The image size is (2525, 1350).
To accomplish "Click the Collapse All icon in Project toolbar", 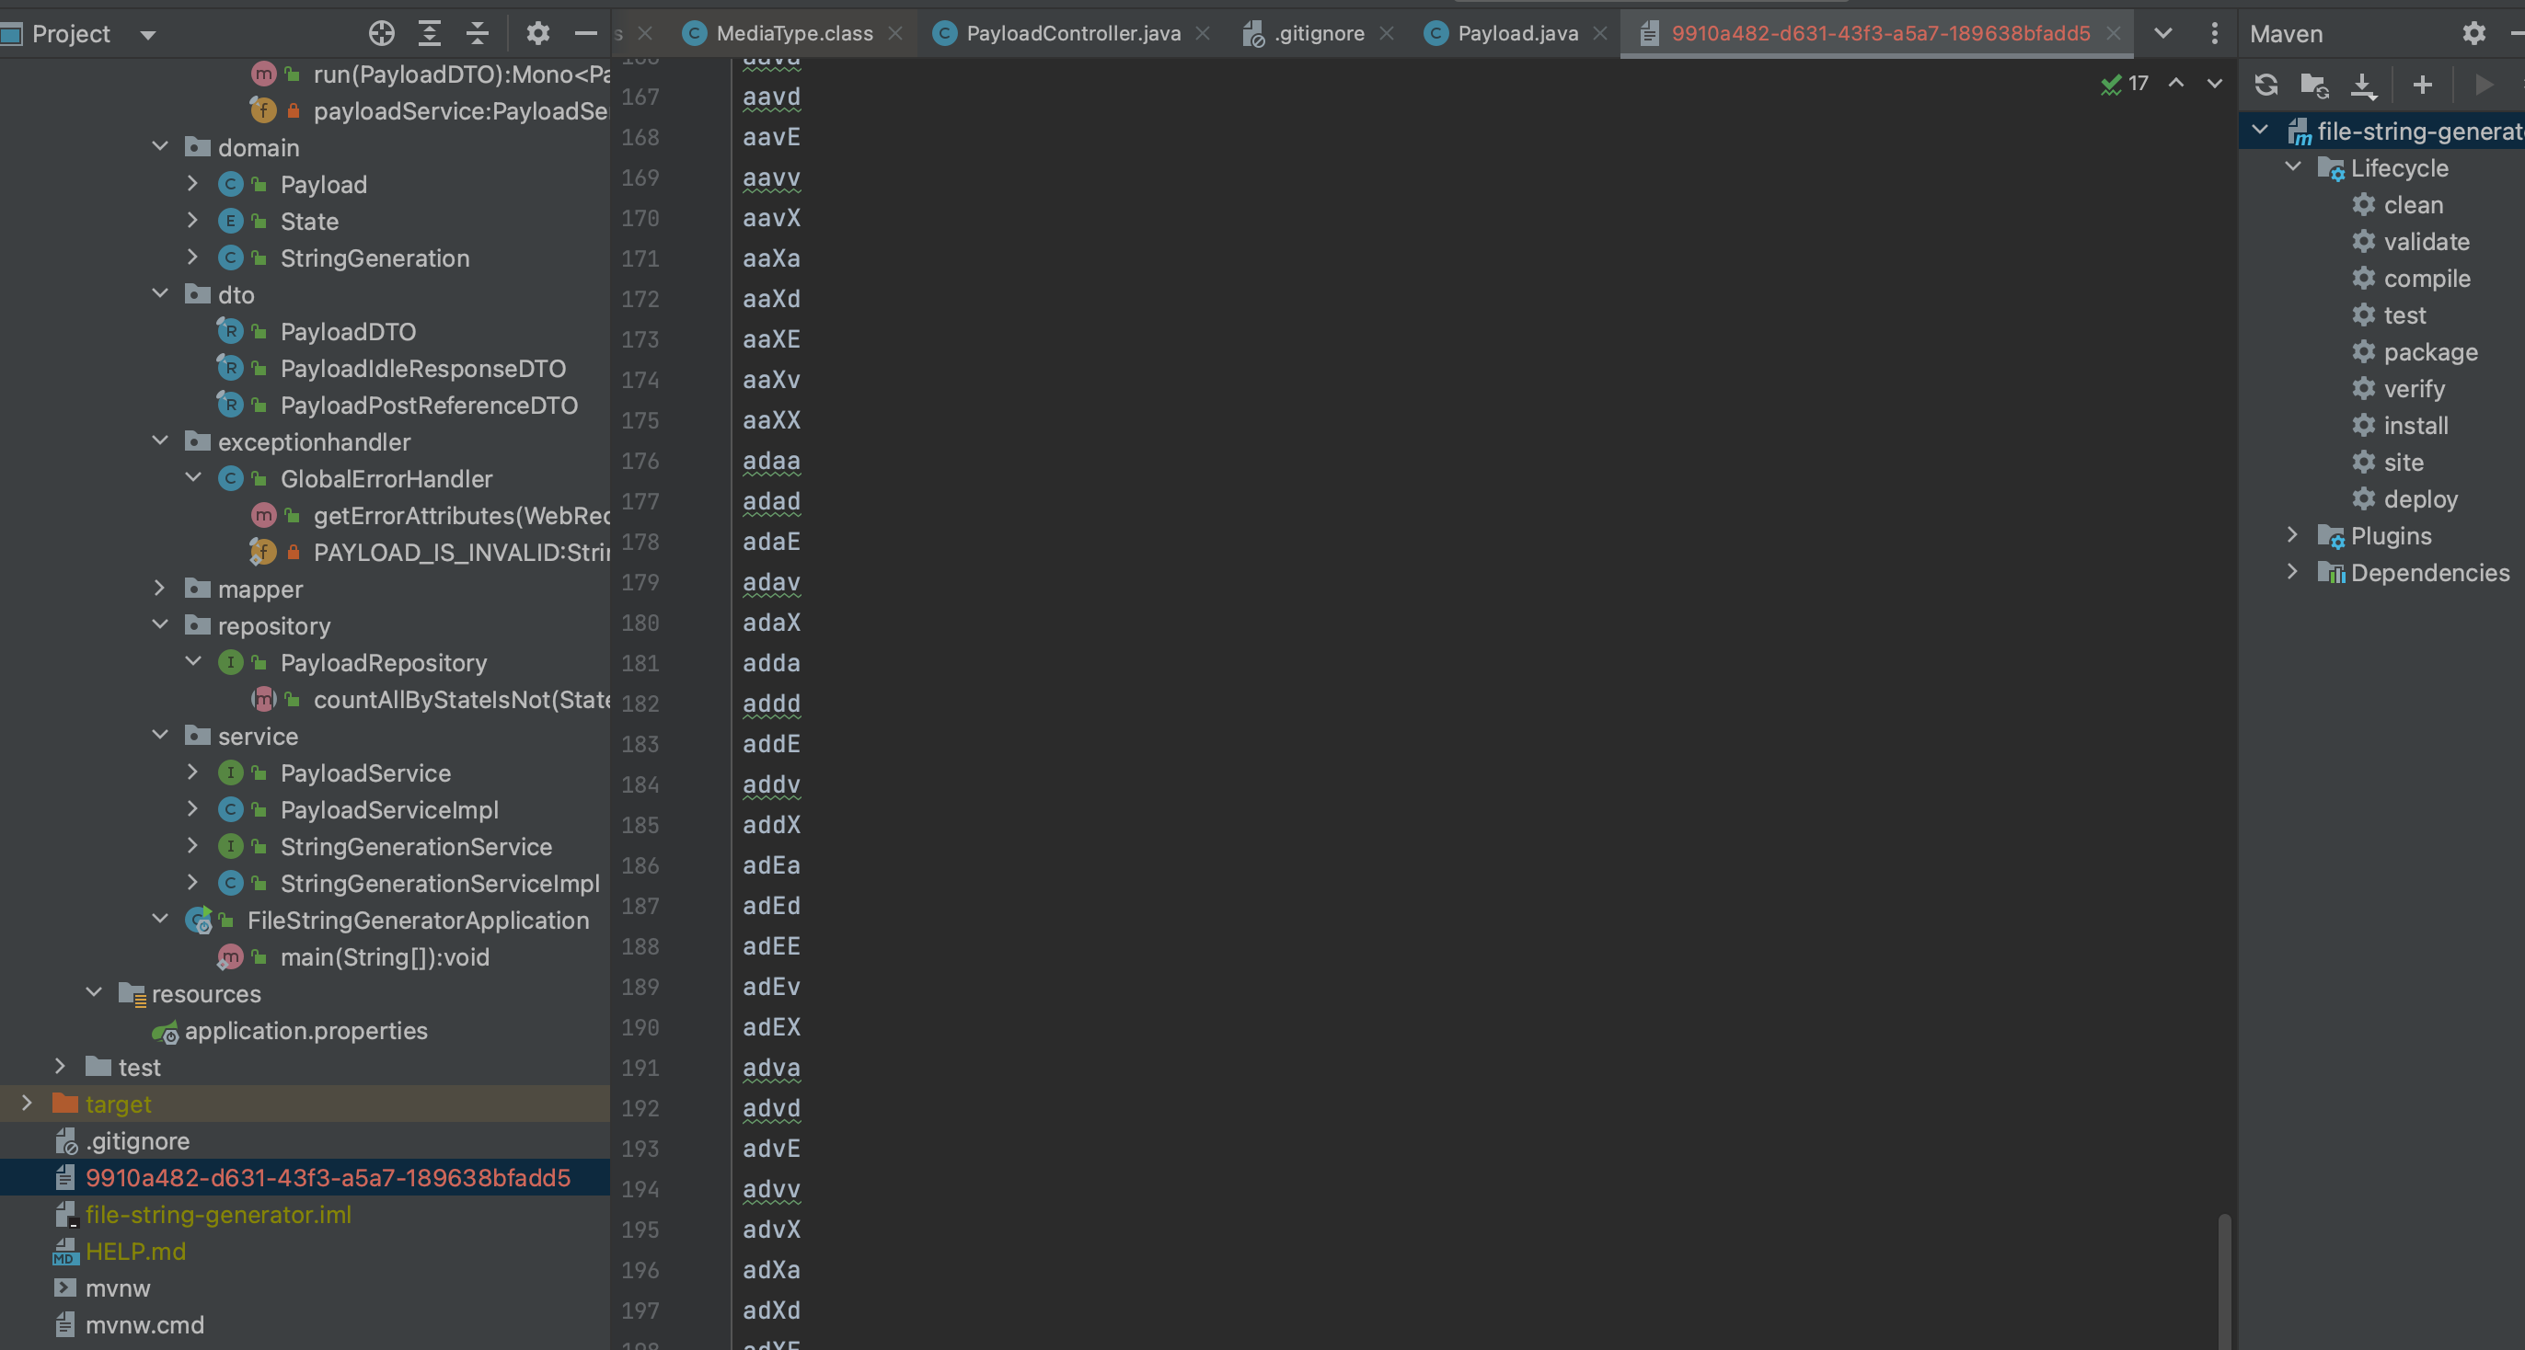I will pyautogui.click(x=478, y=33).
